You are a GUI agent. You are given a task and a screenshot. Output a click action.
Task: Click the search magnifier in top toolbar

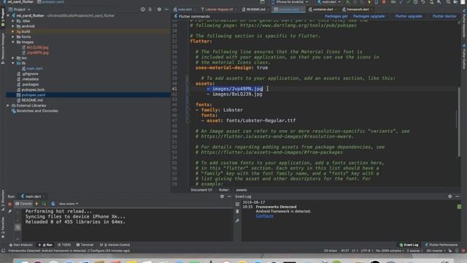(x=448, y=2)
